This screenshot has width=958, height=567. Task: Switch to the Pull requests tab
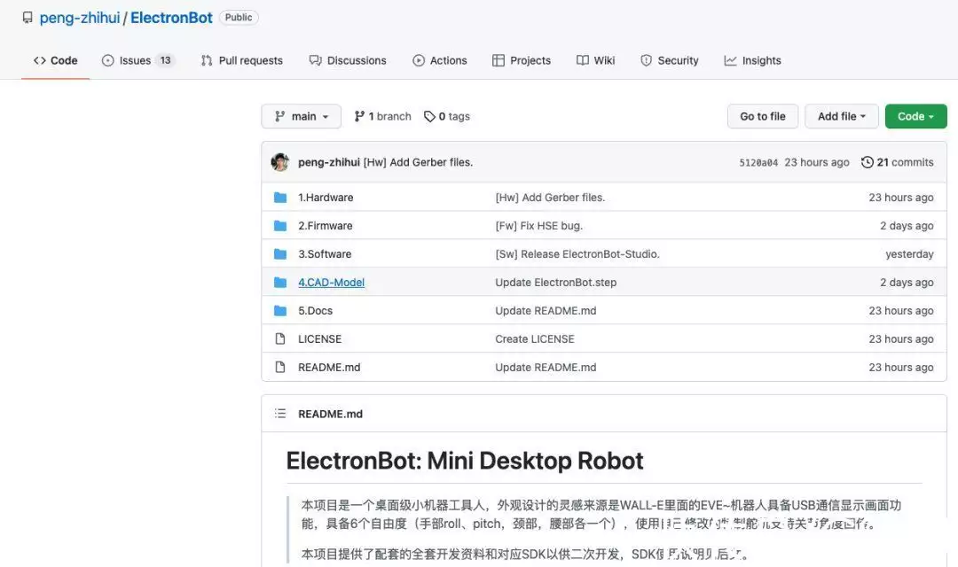point(242,60)
